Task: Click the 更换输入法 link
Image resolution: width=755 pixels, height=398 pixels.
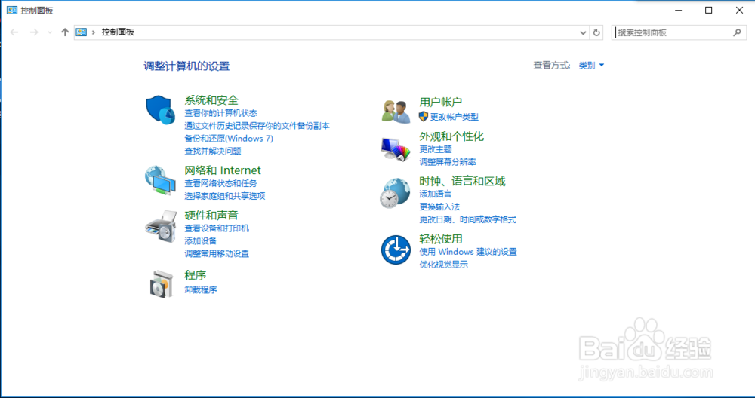Action: (x=439, y=207)
